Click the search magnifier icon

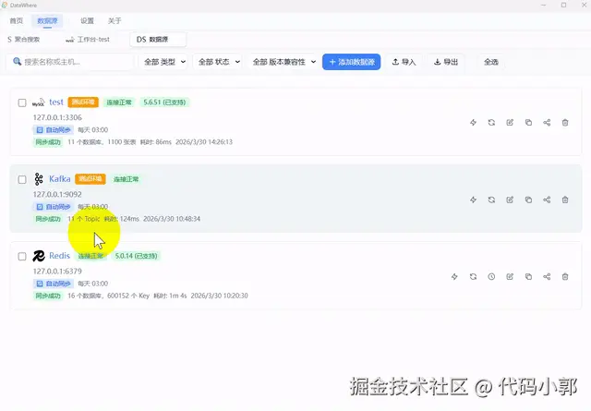pyautogui.click(x=17, y=62)
